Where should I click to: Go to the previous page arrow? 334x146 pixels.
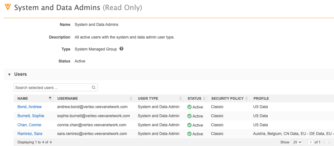323,142
